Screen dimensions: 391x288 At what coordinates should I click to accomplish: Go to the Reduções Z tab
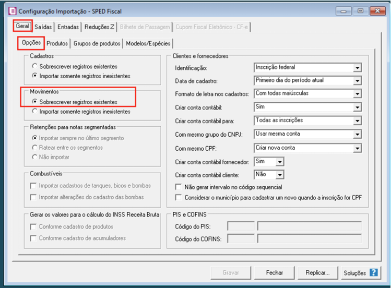[99, 27]
